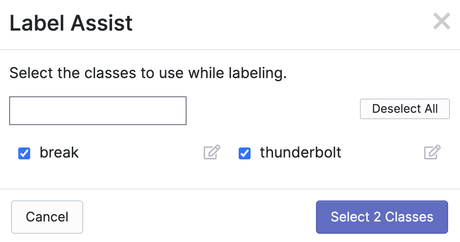Open the pencil icon beside break
Image resolution: width=460 pixels, height=242 pixels.
coord(212,153)
